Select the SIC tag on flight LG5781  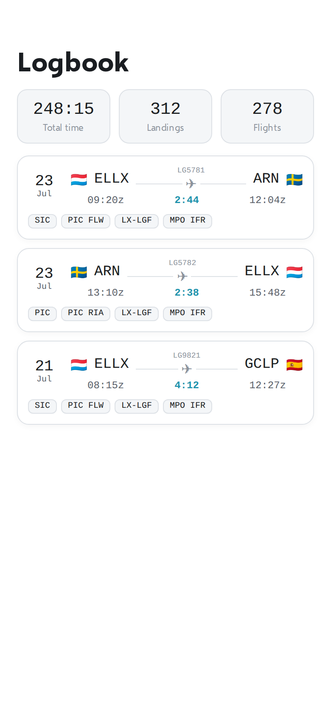42,221
